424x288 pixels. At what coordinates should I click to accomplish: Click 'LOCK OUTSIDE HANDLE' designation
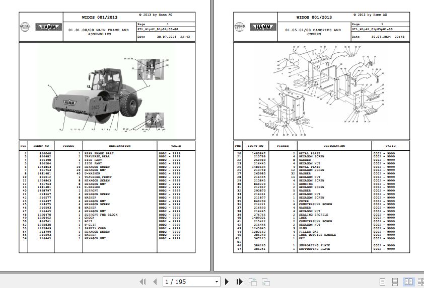(x=317, y=235)
